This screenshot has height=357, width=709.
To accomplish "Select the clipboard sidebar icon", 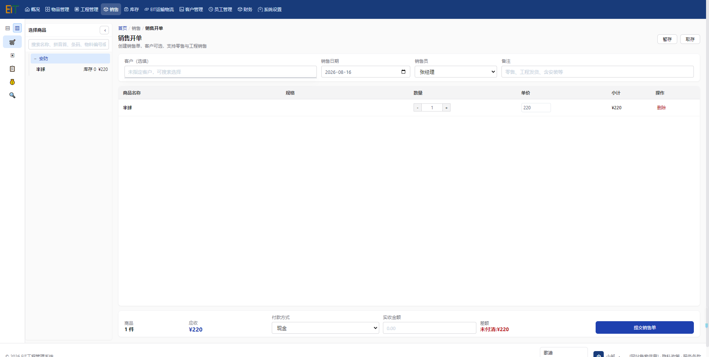I will click(x=12, y=69).
